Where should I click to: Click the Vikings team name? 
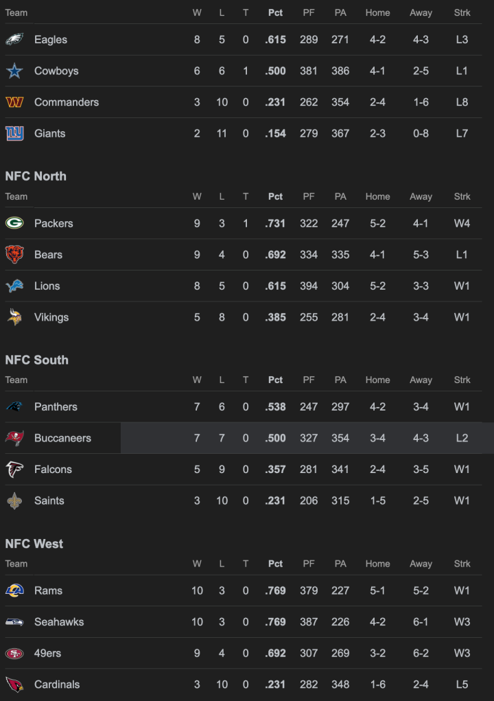51,317
